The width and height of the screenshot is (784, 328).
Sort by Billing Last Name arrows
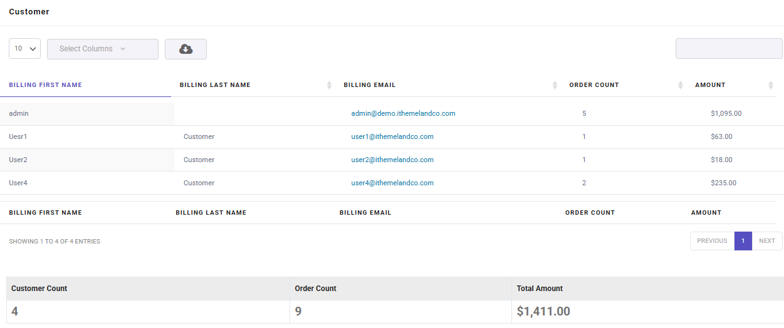pos(330,85)
